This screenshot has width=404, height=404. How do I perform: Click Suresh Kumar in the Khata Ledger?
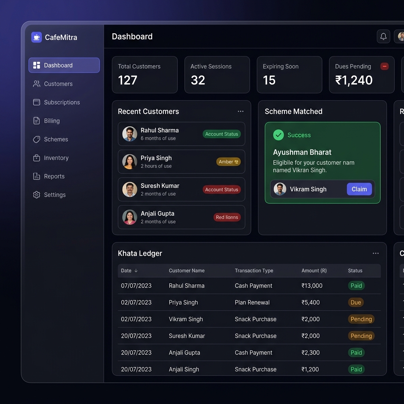coord(187,336)
